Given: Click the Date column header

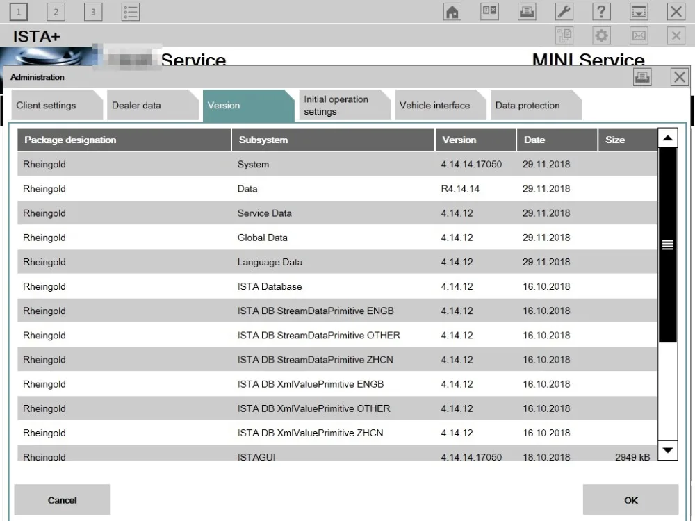Looking at the screenshot, I should [x=557, y=140].
